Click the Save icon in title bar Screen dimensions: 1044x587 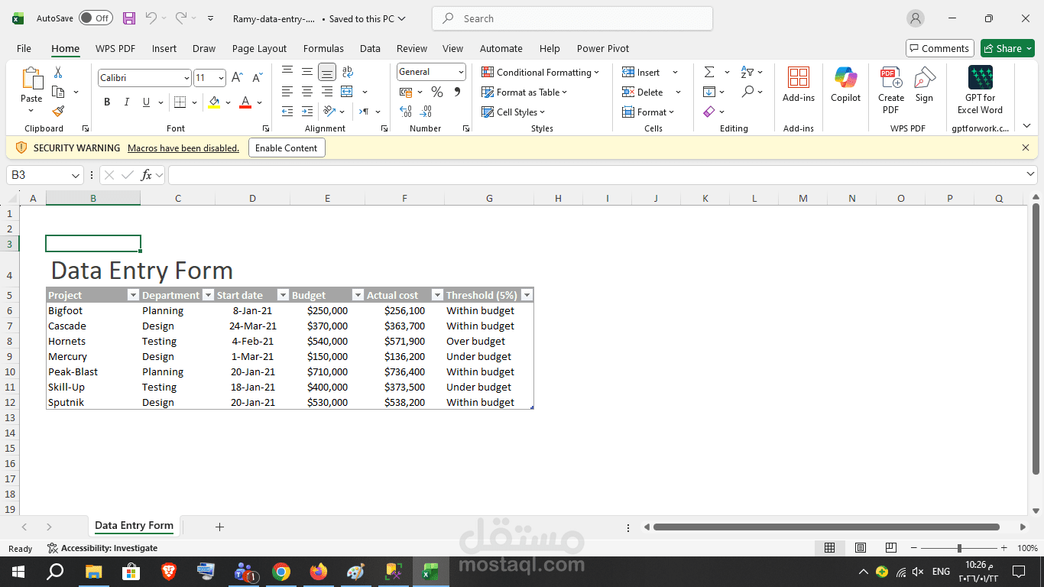[129, 18]
